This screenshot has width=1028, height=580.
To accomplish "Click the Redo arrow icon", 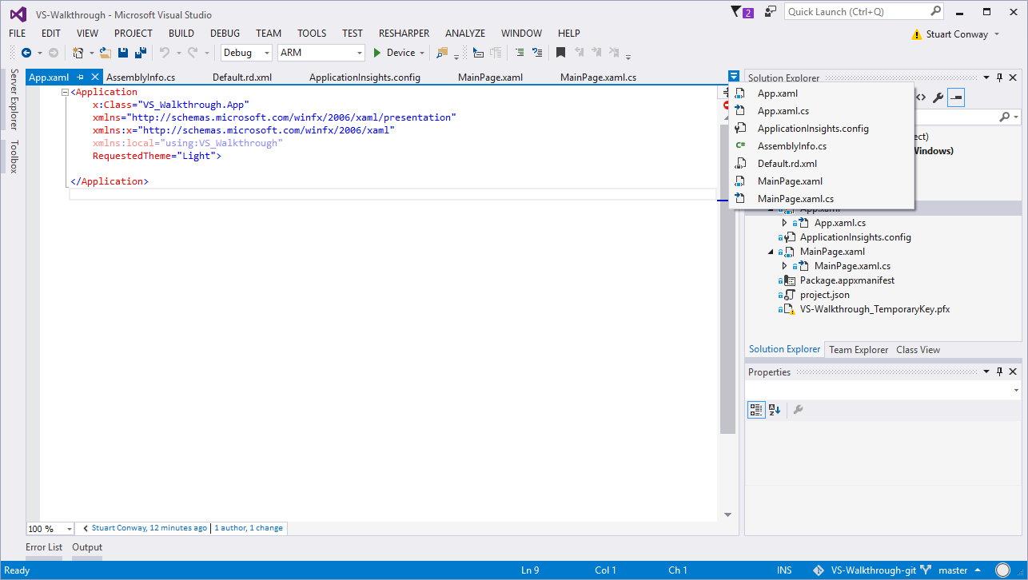I will point(193,53).
